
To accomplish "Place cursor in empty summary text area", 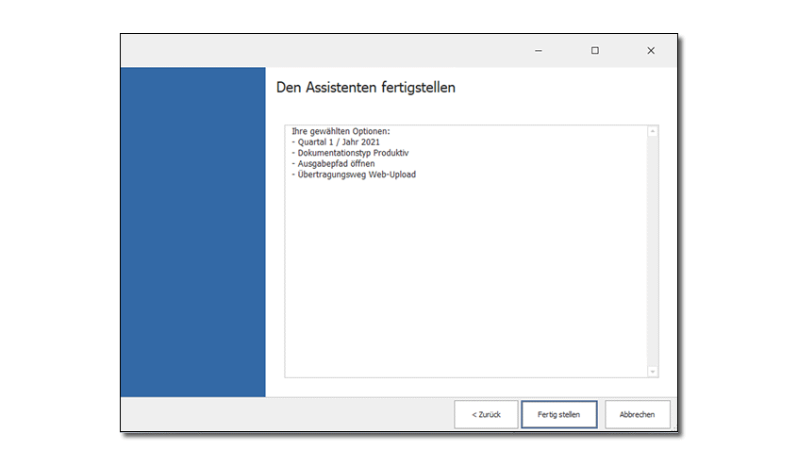I will pyautogui.click(x=462, y=283).
